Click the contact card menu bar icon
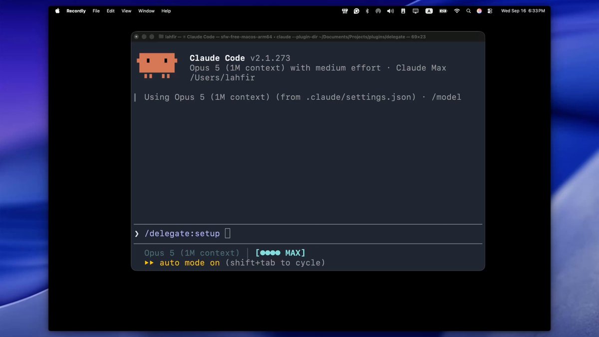The width and height of the screenshot is (599, 337). click(x=403, y=11)
